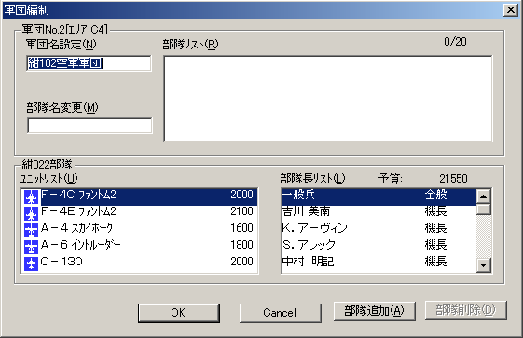
Task: Click the F-4C ファントム2 aircraft icon
Action: pos(32,197)
